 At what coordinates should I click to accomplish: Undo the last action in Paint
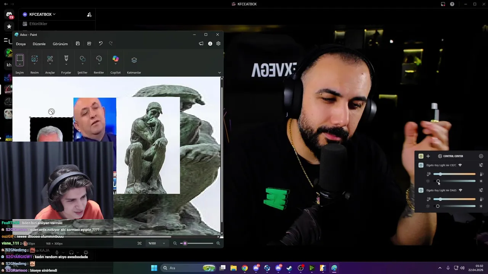pos(101,43)
